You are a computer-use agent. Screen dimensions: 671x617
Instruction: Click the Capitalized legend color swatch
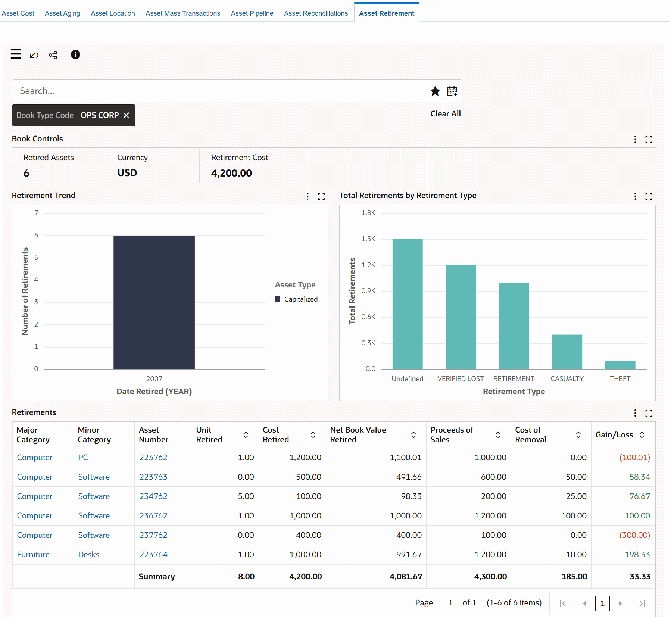pos(277,299)
